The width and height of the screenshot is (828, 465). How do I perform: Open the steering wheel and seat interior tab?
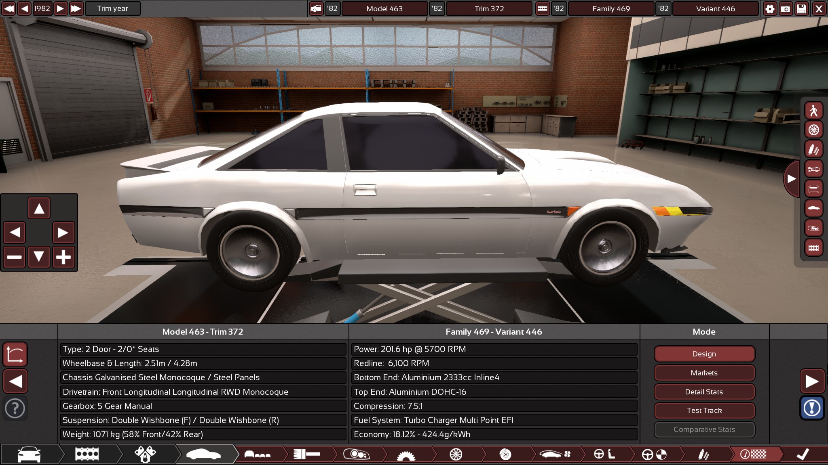[604, 455]
